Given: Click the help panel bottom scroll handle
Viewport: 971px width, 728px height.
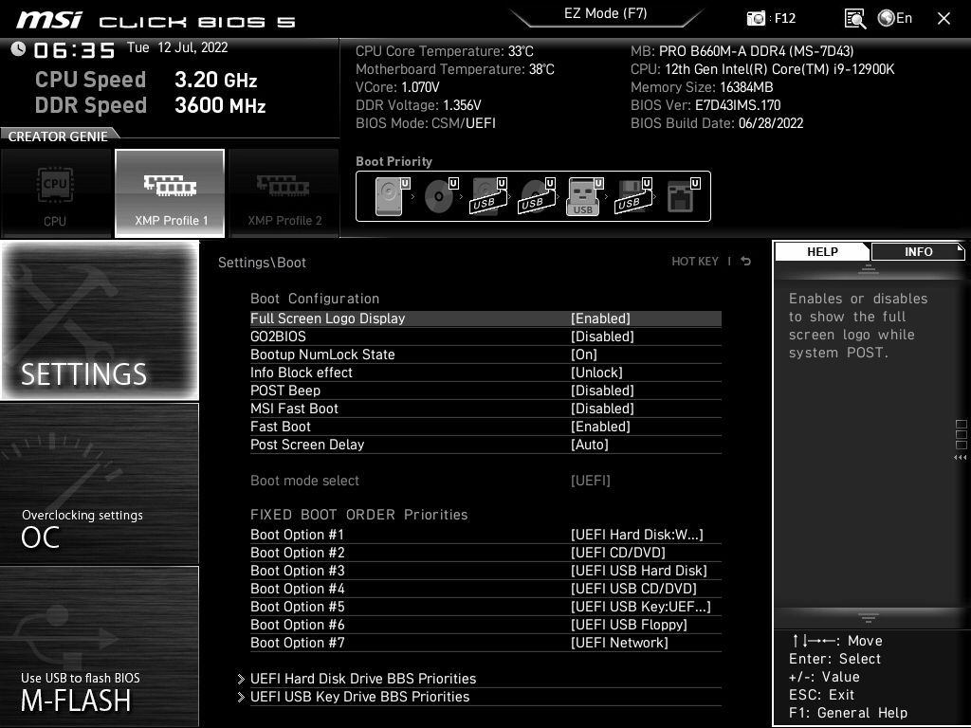Looking at the screenshot, I should click(869, 617).
